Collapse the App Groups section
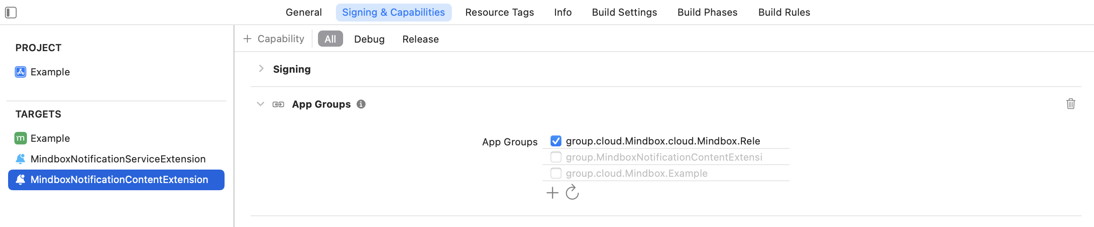The image size is (1094, 227). 260,104
